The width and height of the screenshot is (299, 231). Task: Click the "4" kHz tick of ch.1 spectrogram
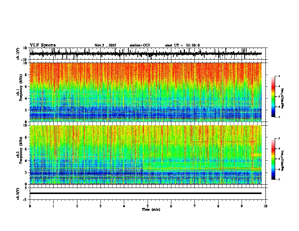26,99
